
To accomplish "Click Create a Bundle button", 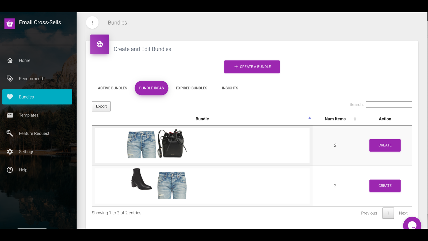I will click(x=252, y=67).
